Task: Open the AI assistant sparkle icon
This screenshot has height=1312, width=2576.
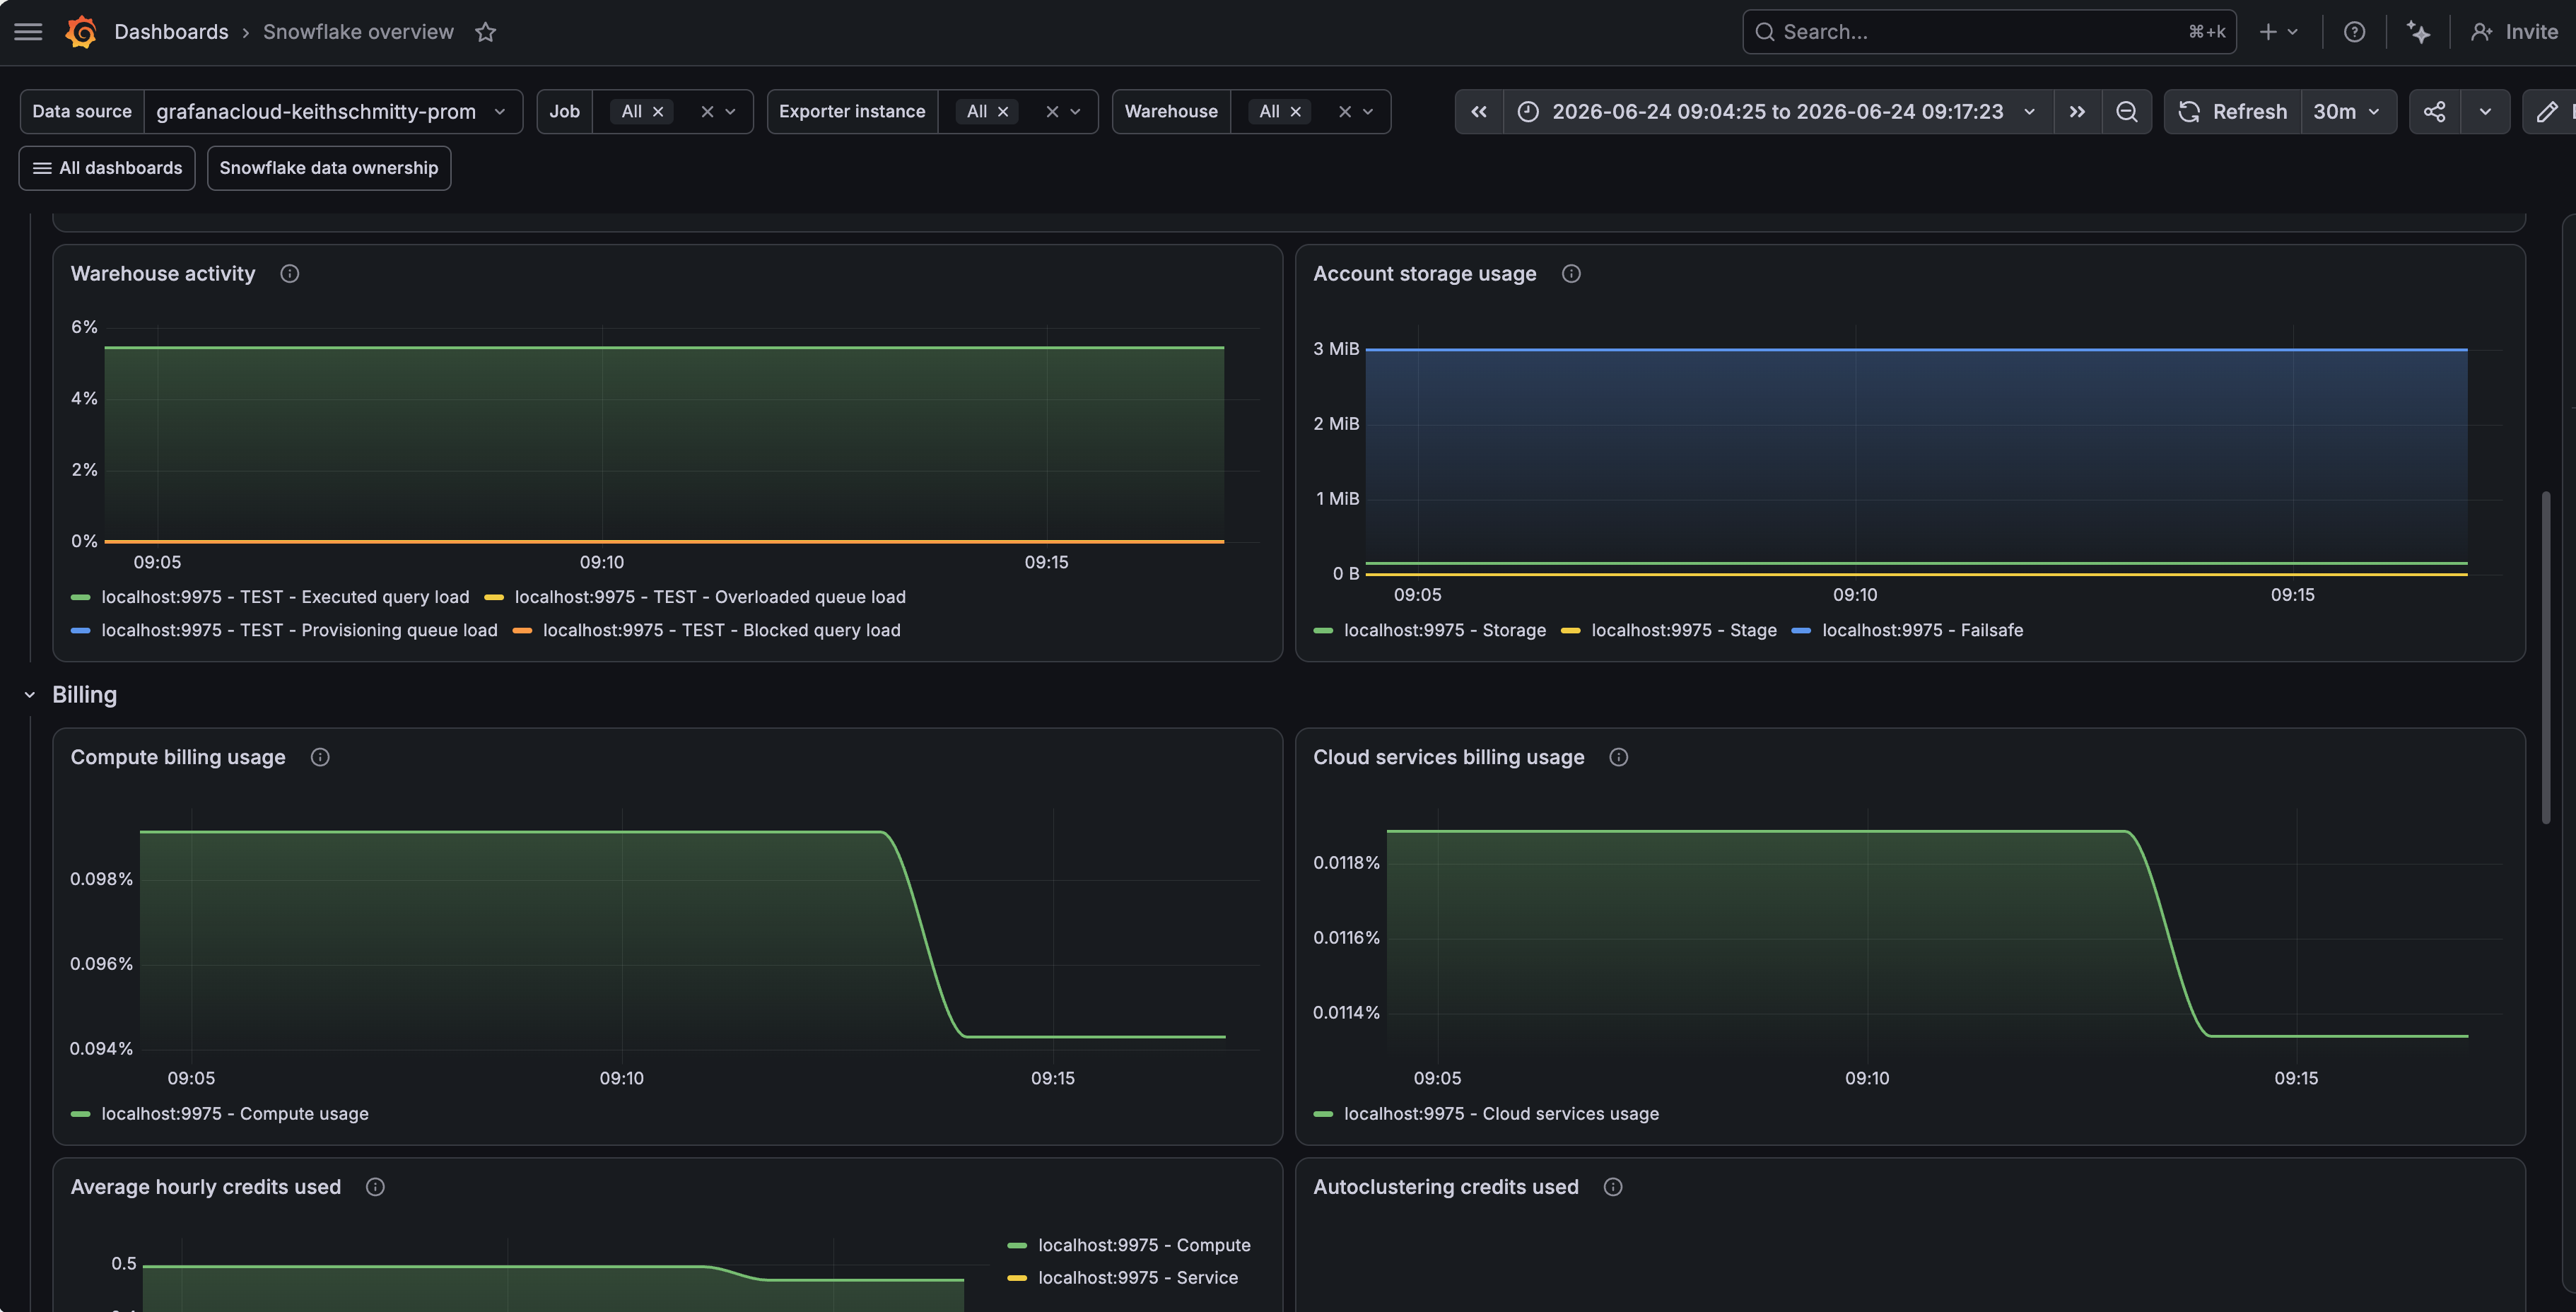Action: pos(2418,32)
